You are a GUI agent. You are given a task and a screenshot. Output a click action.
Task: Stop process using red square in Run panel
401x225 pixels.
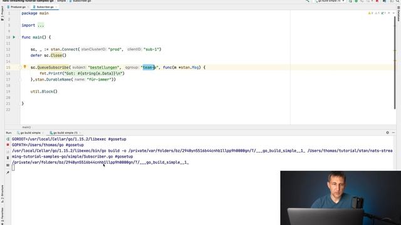(8, 145)
